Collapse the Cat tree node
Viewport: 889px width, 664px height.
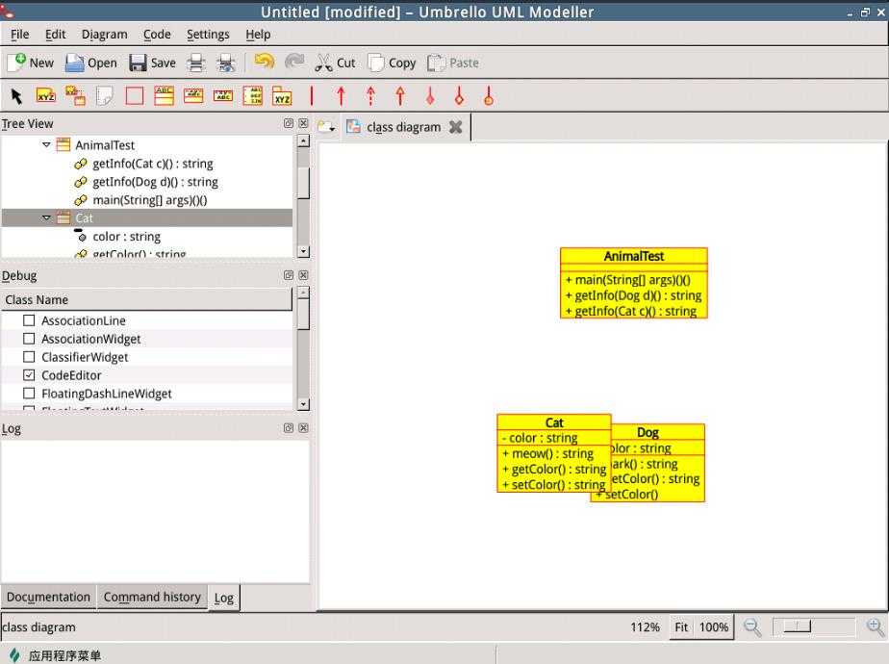46,217
